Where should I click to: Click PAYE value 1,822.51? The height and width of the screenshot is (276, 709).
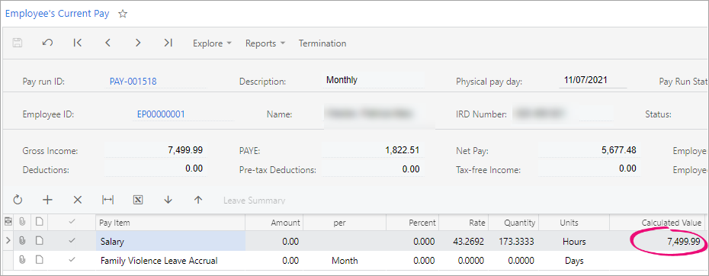(373, 150)
